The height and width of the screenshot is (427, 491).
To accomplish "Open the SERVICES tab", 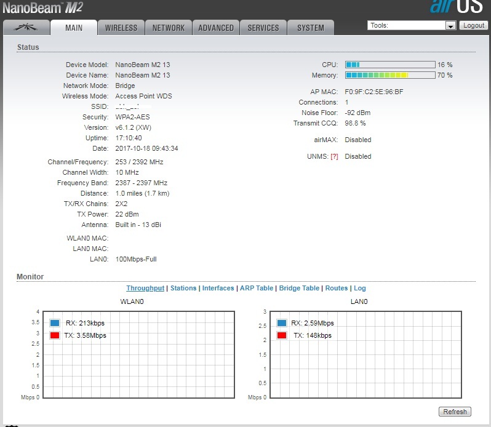I will 263,28.
